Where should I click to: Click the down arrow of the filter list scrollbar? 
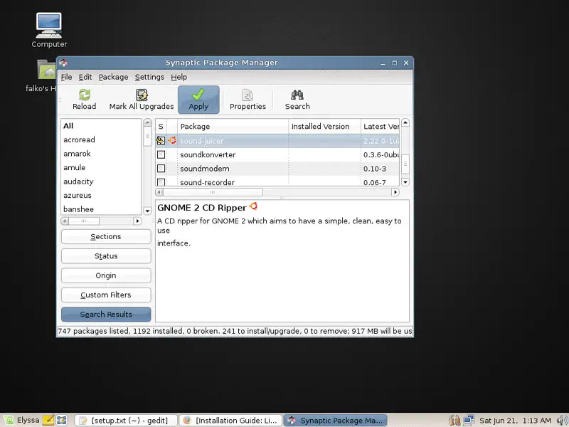coord(147,211)
